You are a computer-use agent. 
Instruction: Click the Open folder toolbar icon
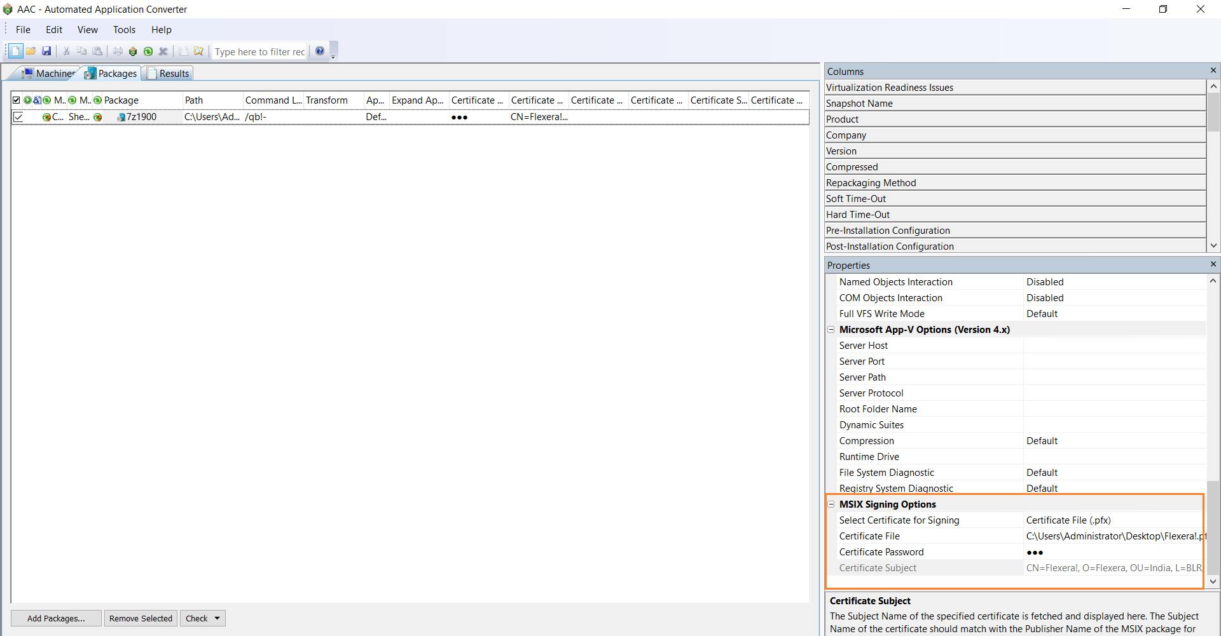pyautogui.click(x=31, y=51)
